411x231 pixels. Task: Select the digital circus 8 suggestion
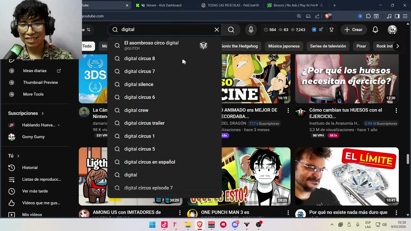[x=164, y=58]
